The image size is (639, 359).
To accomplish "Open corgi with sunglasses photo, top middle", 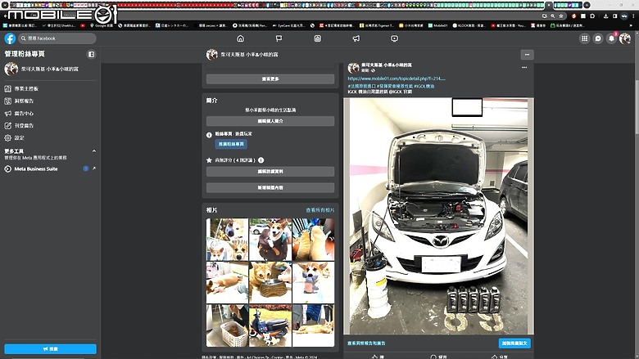I will coord(270,240).
